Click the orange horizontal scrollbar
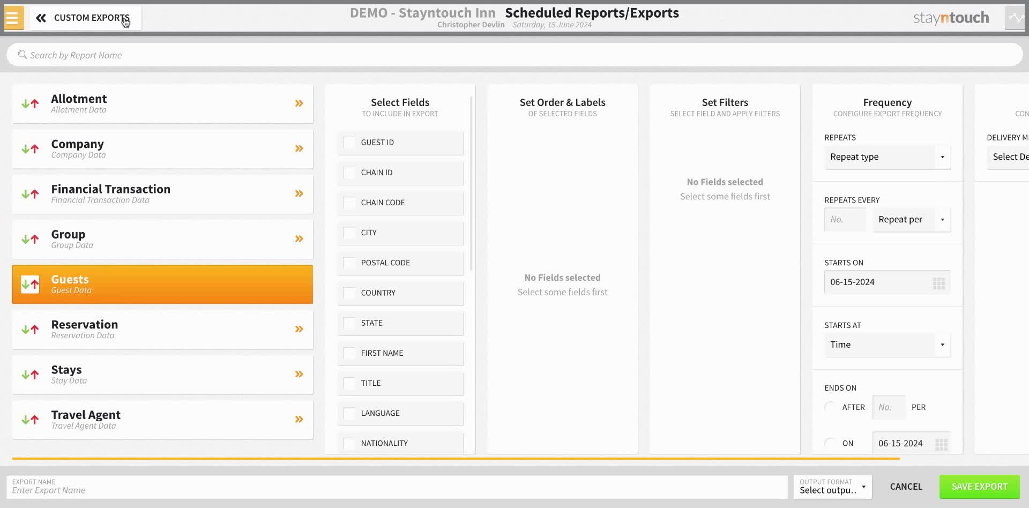The width and height of the screenshot is (1029, 508). coord(456,459)
